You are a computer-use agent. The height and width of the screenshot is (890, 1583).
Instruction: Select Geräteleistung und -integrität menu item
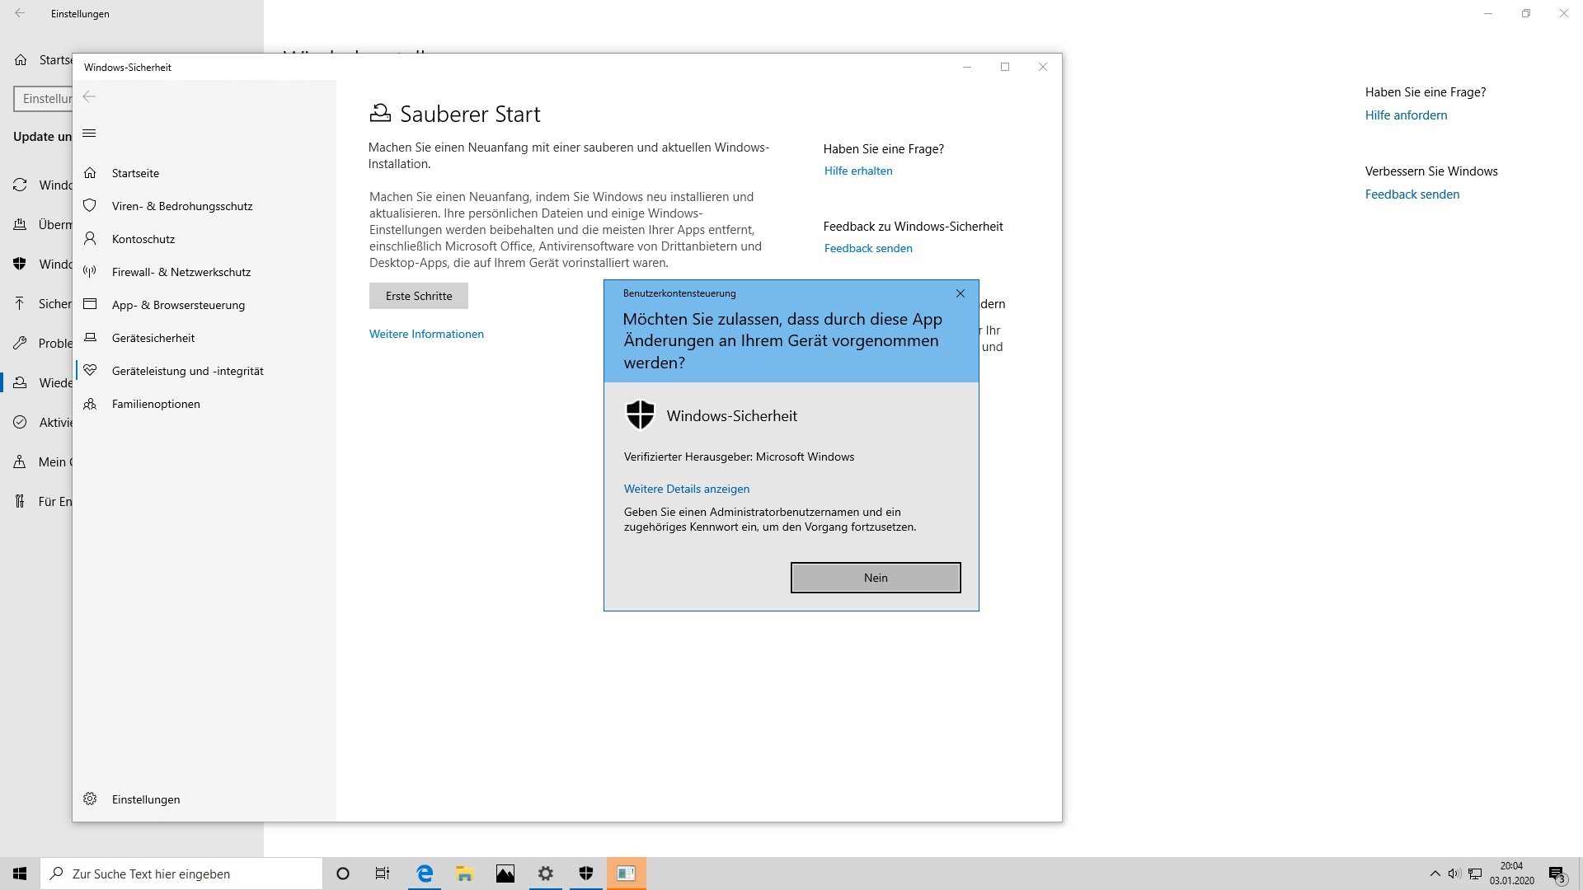(x=204, y=371)
